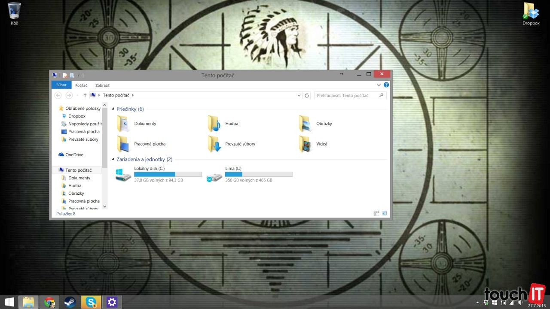Click the 27.7.2015 date in taskbar
550x309 pixels.
(x=538, y=306)
